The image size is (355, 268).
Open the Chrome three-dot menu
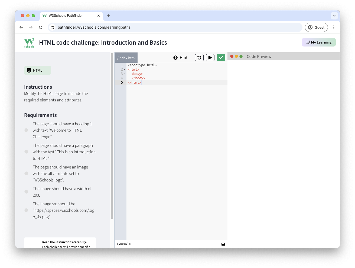(334, 27)
